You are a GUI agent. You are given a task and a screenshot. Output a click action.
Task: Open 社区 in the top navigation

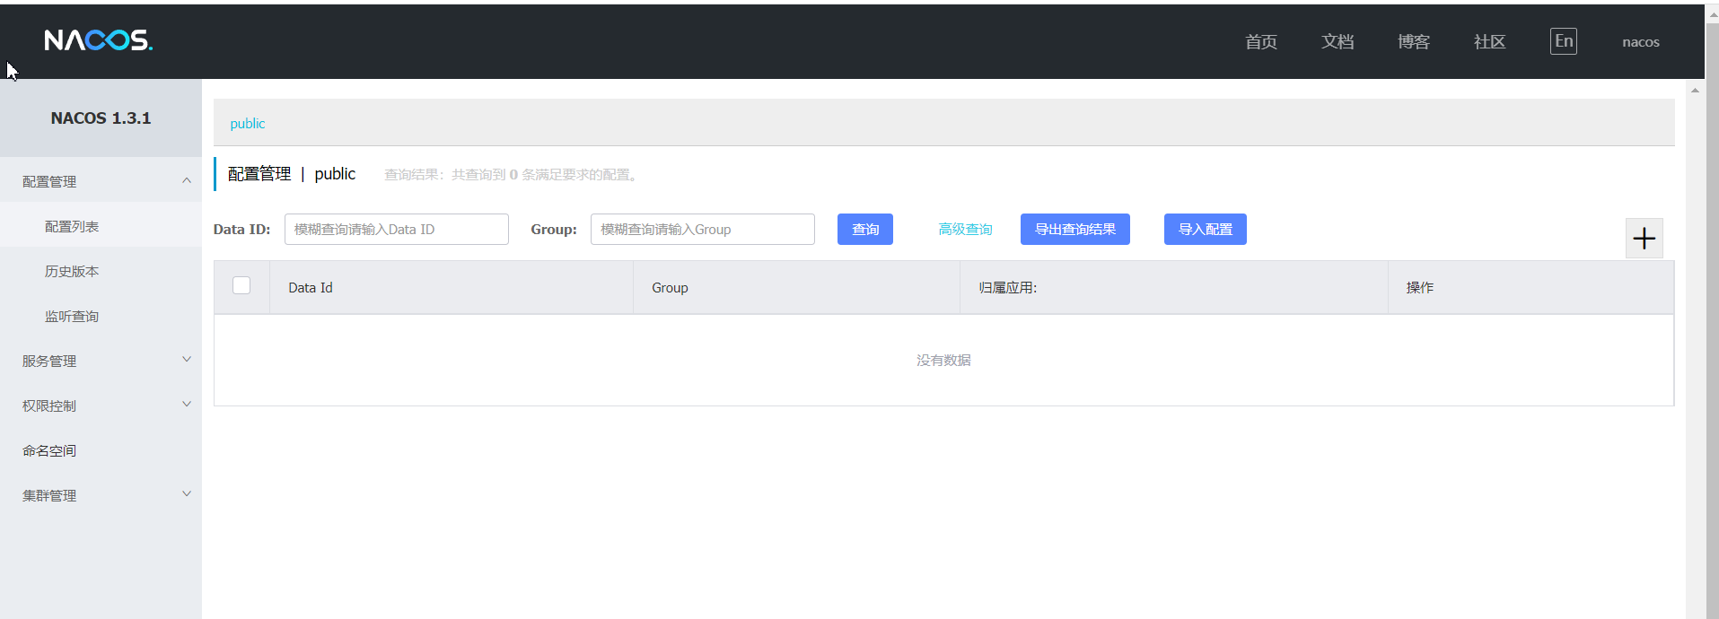coord(1489,42)
